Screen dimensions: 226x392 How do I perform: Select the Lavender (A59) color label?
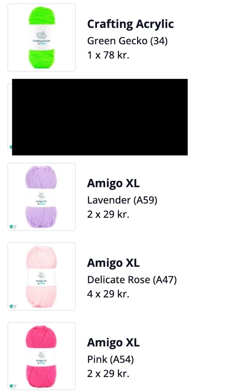(x=122, y=200)
